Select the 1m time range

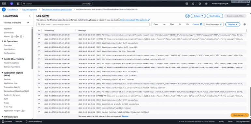tap(164, 24)
